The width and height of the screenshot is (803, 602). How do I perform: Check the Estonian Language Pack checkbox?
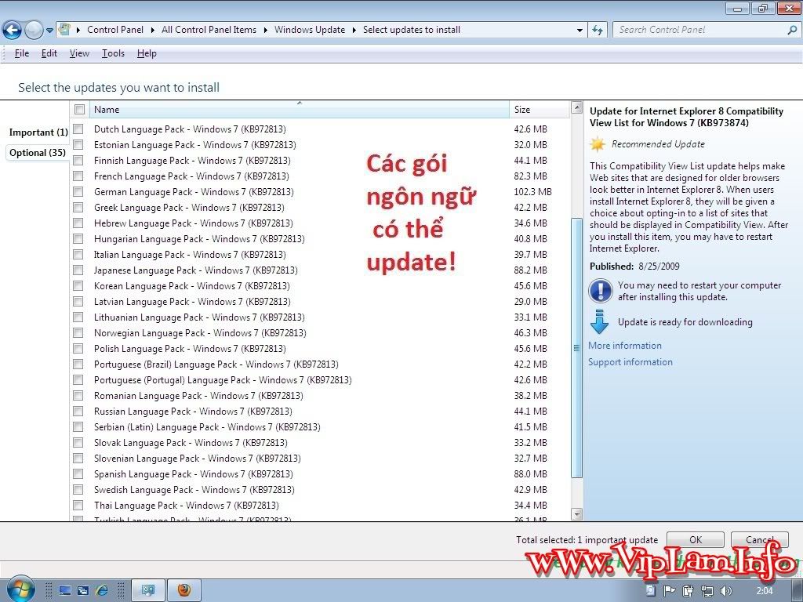[x=78, y=145]
